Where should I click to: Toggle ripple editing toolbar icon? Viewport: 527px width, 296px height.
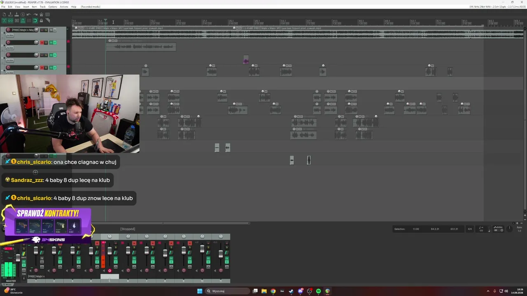click(x=16, y=21)
